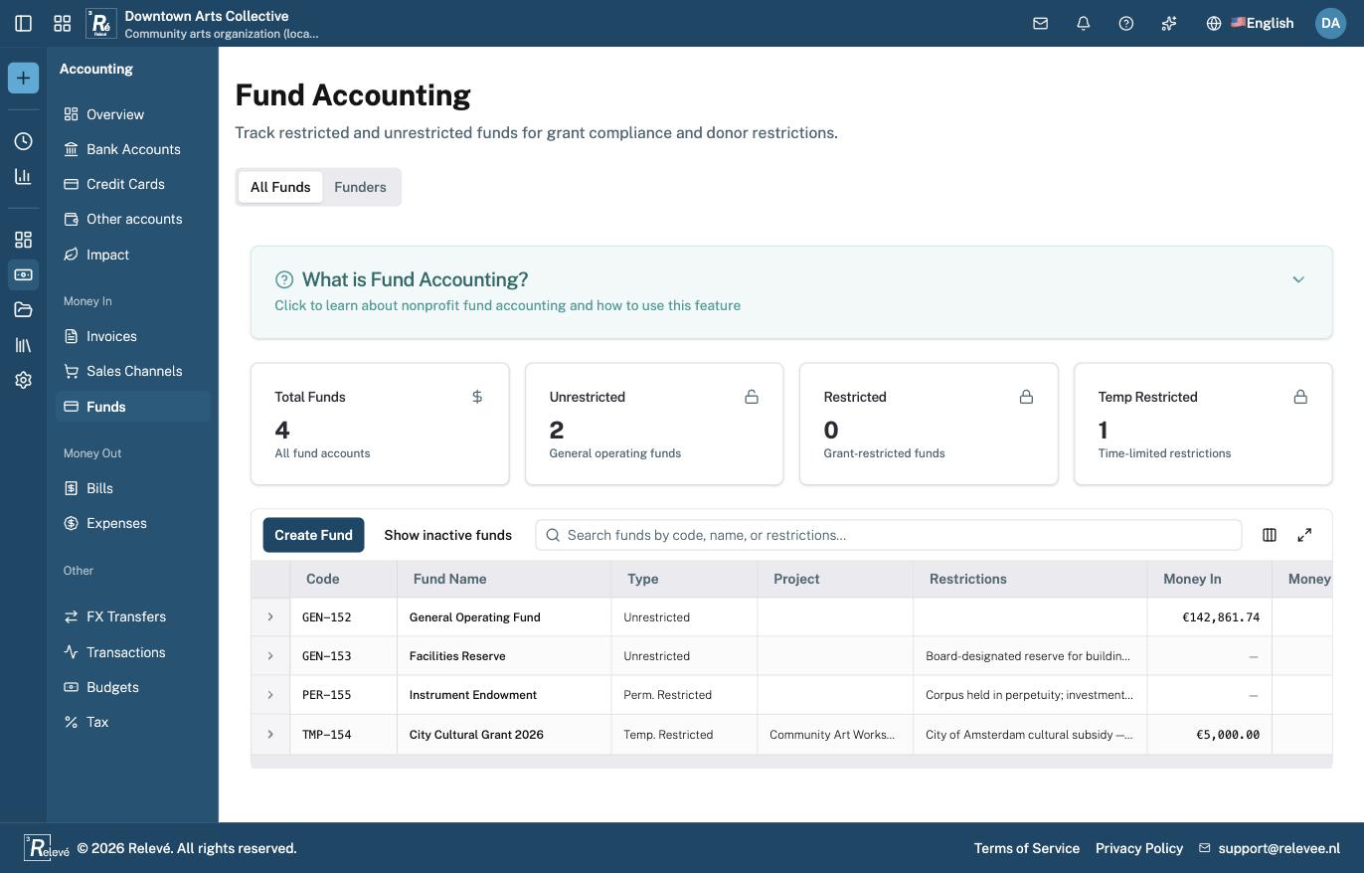Image resolution: width=1364 pixels, height=873 pixels.
Task: Toggle Show inactive funds
Action: click(447, 535)
